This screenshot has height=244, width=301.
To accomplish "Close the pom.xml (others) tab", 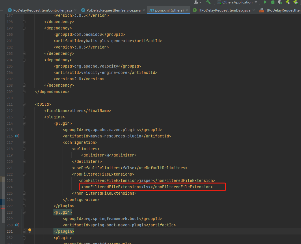I will coord(187,10).
